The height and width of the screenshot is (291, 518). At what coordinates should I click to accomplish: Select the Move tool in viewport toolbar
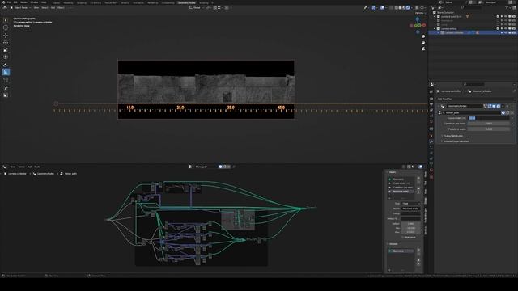[6, 36]
